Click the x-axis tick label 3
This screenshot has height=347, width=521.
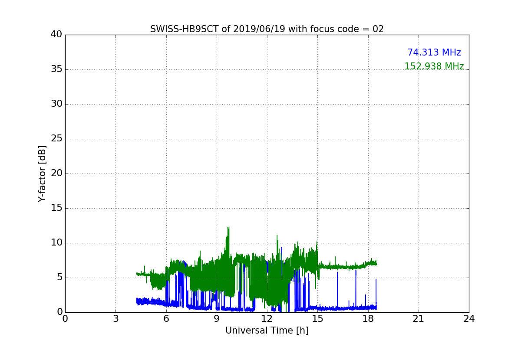click(x=115, y=319)
